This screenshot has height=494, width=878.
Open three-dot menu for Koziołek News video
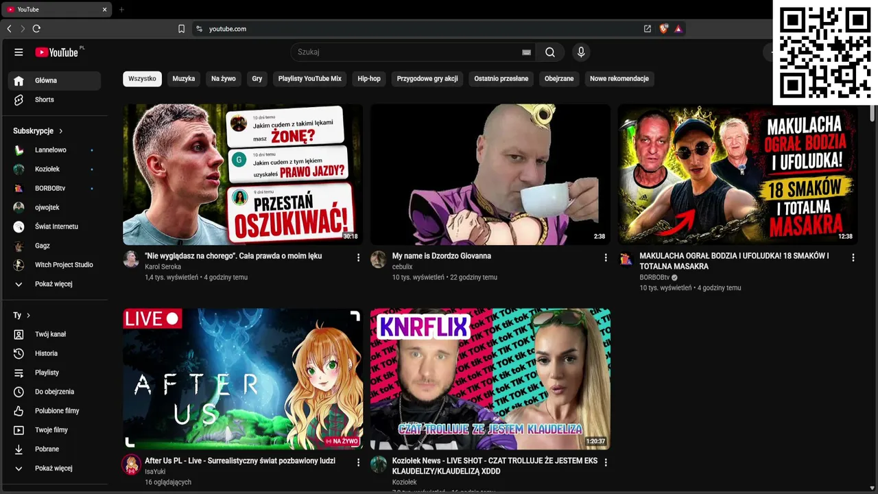click(605, 462)
